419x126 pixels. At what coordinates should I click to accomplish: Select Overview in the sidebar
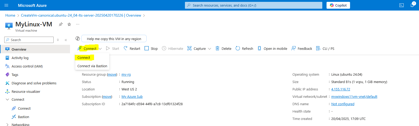pos(35,49)
